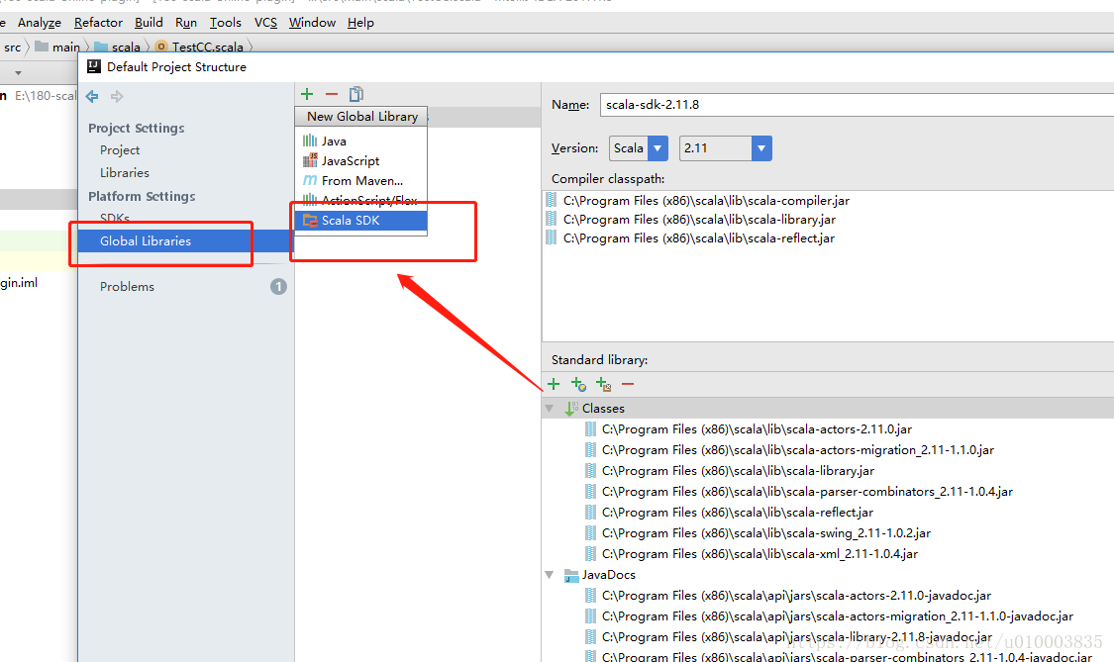Click the add excluded root icon
The height and width of the screenshot is (662, 1114).
point(603,384)
